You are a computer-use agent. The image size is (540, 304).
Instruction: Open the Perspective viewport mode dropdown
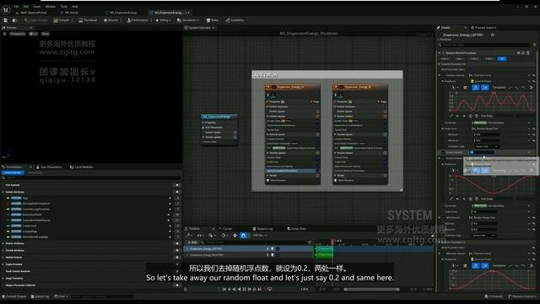(18, 34)
